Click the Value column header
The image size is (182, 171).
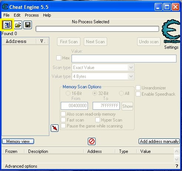tap(155, 151)
